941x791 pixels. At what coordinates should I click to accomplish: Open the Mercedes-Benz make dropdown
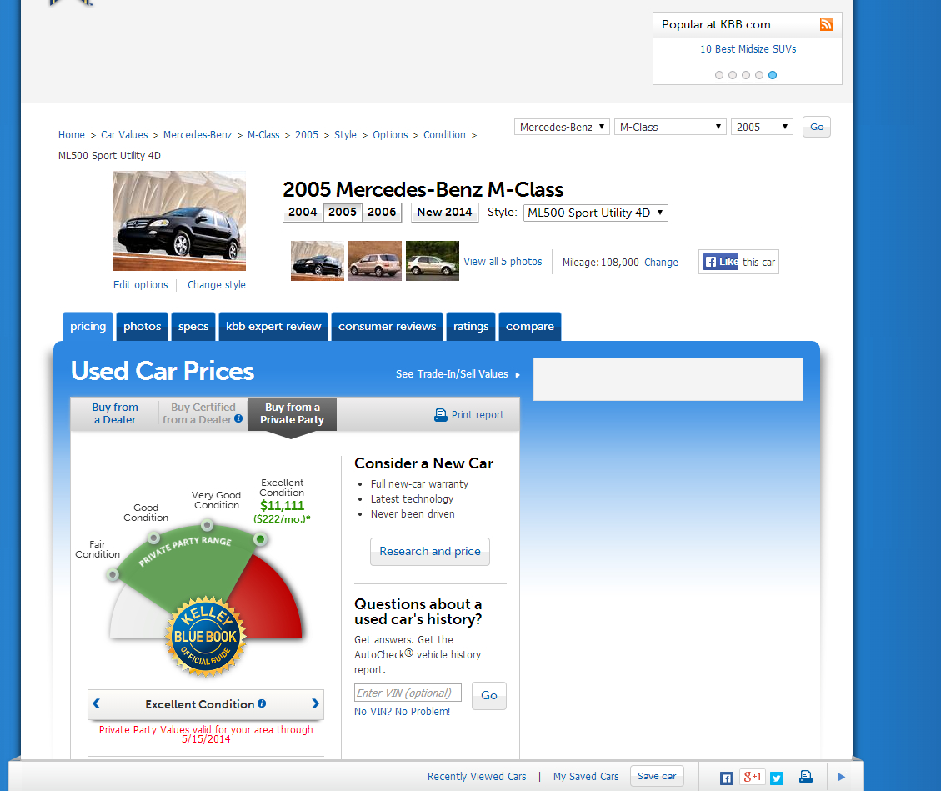point(562,127)
